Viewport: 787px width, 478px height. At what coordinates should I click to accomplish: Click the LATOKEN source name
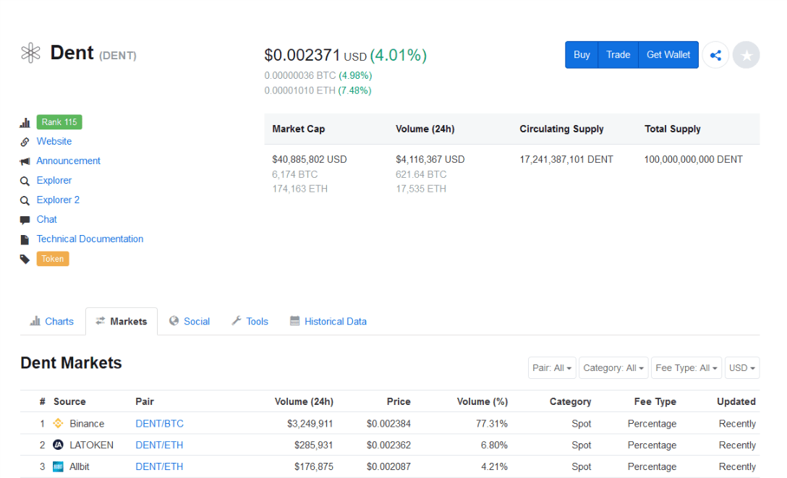point(91,445)
